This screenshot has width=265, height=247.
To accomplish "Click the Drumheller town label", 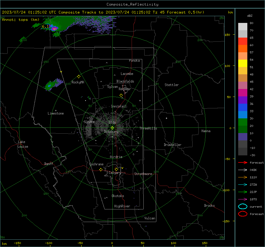I will [173, 145].
